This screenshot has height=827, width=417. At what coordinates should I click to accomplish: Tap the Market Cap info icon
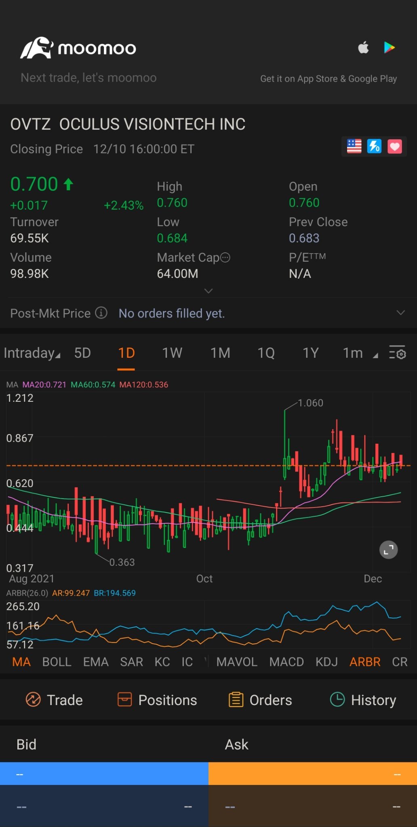(225, 258)
